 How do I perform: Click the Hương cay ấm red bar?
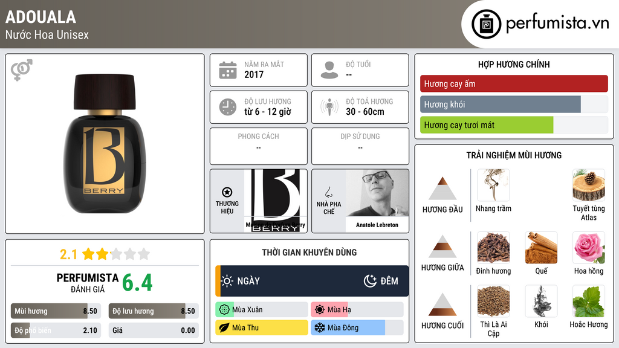click(x=514, y=83)
